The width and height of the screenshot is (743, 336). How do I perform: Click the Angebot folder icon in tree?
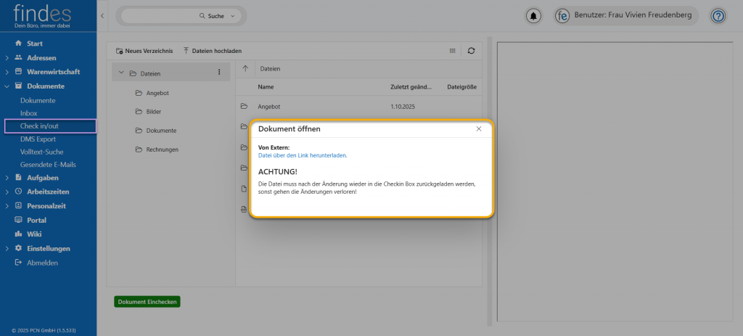pyautogui.click(x=139, y=93)
